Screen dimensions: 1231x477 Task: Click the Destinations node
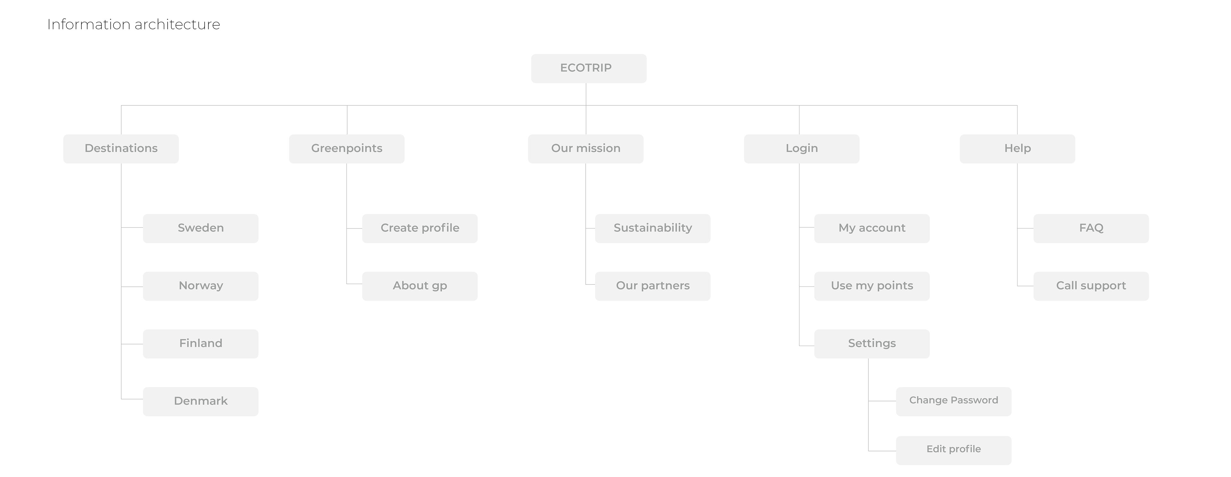[121, 149]
